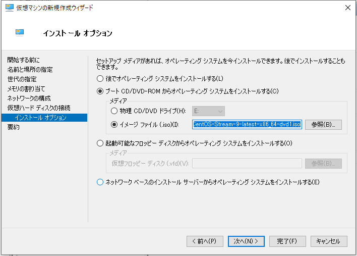Jump to 世代の指定 wizard page
This screenshot has width=357, height=256.
[22, 79]
